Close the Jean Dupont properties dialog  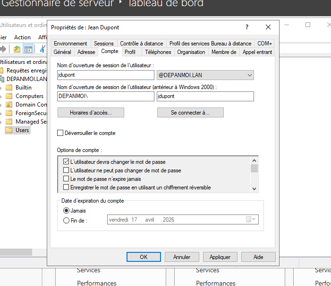[268, 27]
